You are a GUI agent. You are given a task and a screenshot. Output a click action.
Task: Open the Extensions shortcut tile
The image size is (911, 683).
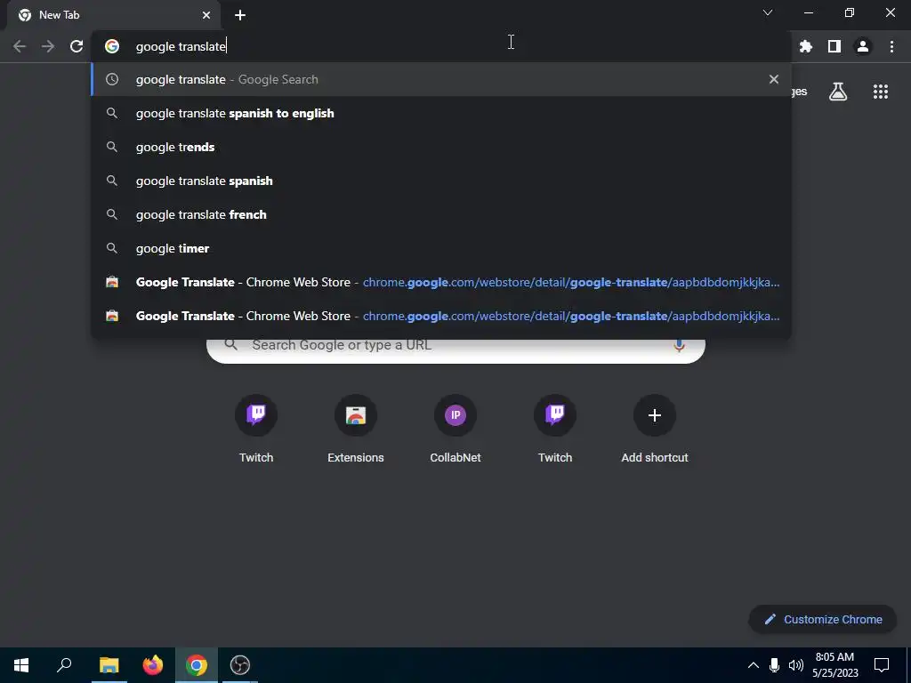(356, 429)
